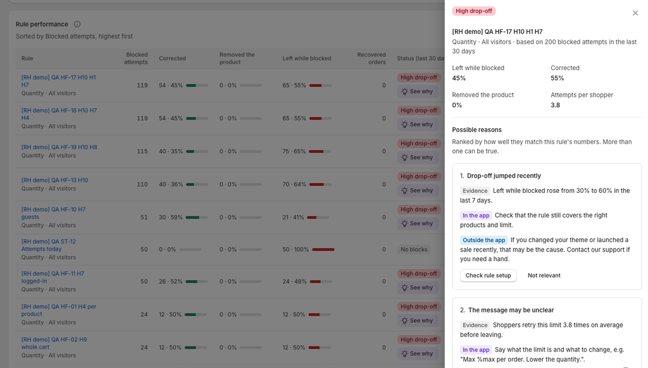Click See why for QA HF-13 H10 rule

coord(417,190)
